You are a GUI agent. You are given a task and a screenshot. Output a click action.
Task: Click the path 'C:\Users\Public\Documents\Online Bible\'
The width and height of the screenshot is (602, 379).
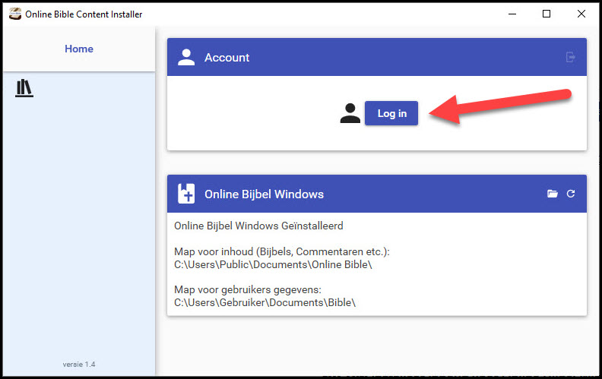(x=273, y=264)
